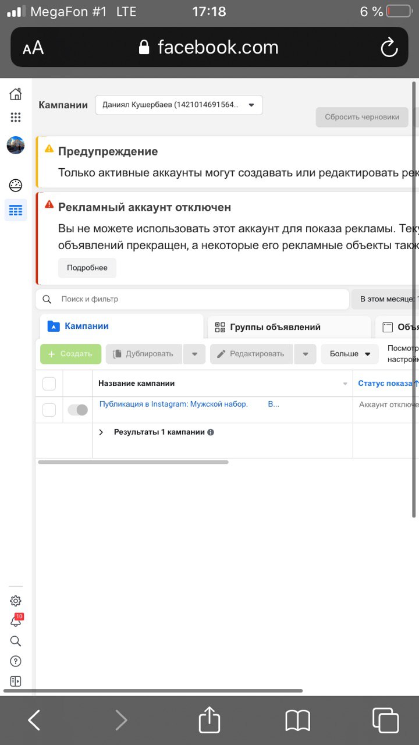This screenshot has height=745, width=419.
Task: Click the profile avatar in sidebar
Action: [x=16, y=145]
